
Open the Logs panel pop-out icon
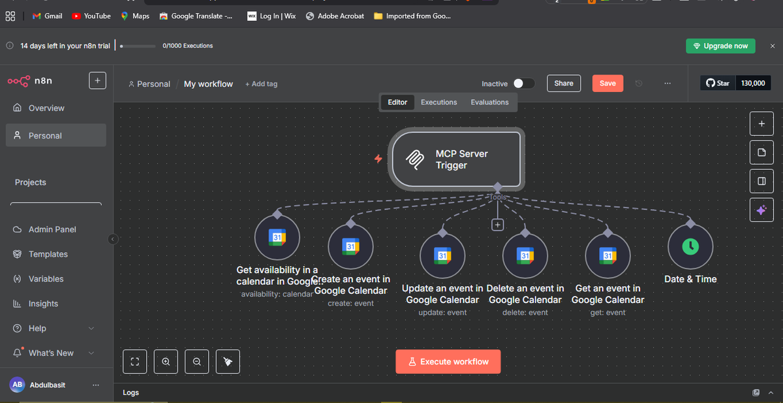tap(756, 393)
